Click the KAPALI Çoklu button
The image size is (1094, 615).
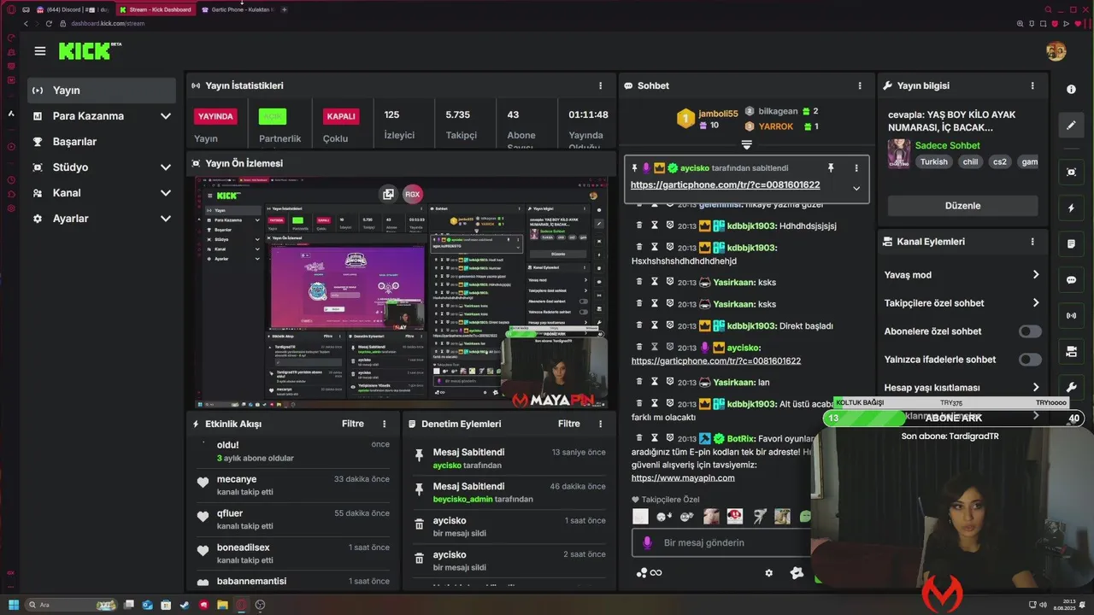click(x=341, y=116)
